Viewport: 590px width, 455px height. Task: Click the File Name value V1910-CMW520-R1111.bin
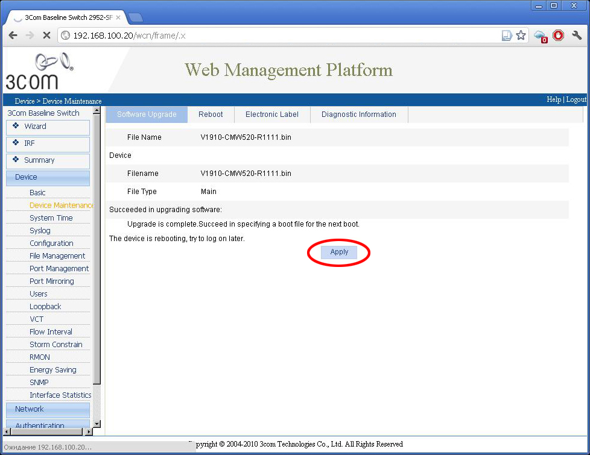246,137
